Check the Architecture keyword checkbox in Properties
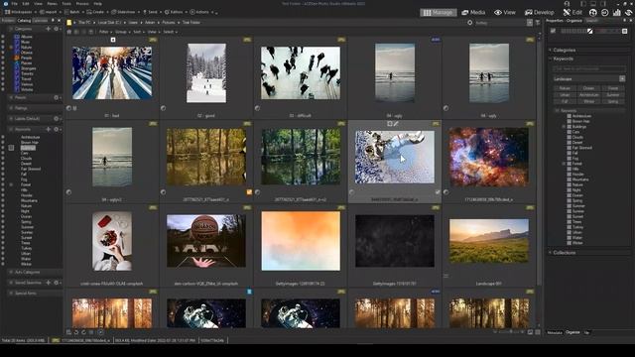 tap(569, 116)
